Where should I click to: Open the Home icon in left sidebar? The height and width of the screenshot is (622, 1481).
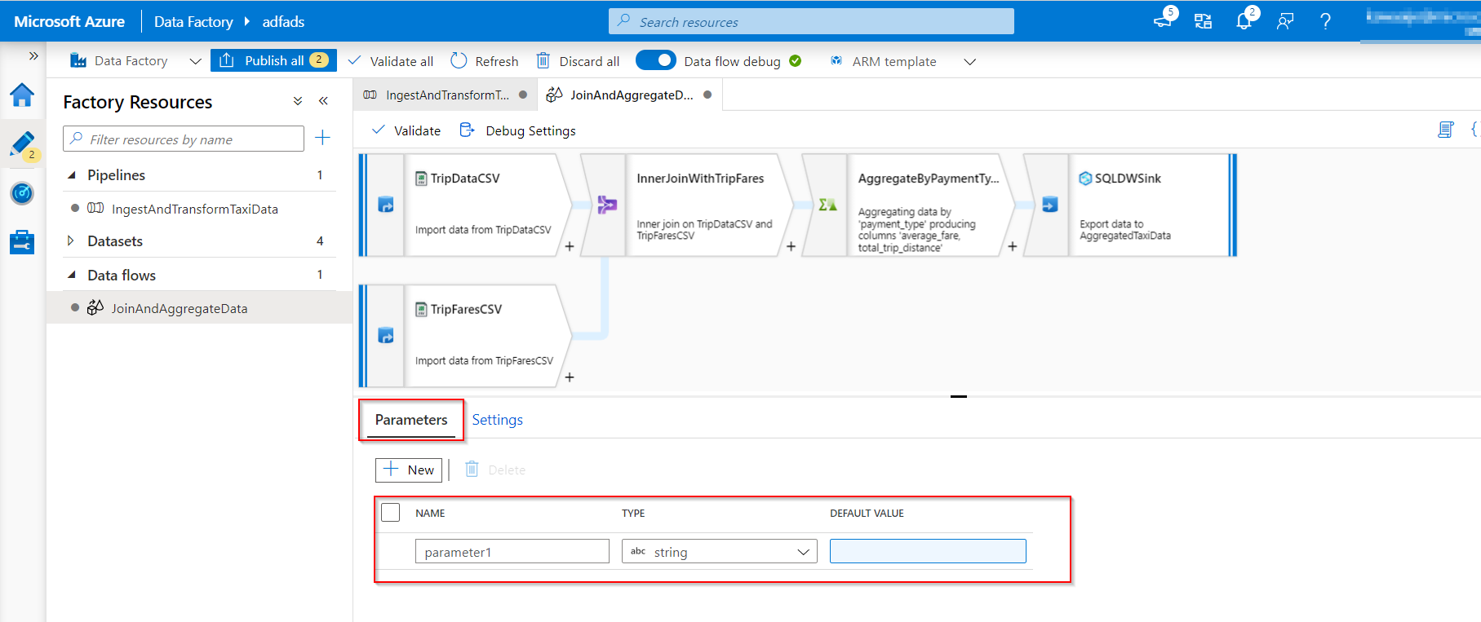tap(22, 95)
